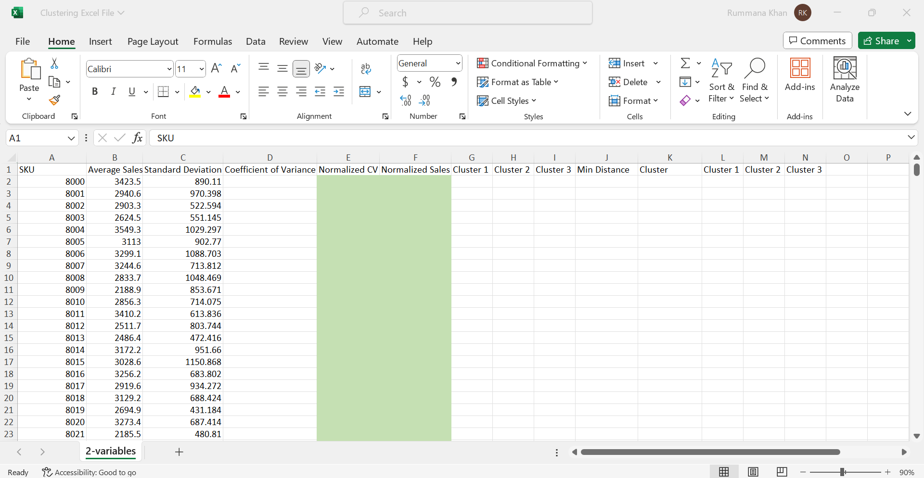Click the 2-variables sheet tab

coord(110,452)
